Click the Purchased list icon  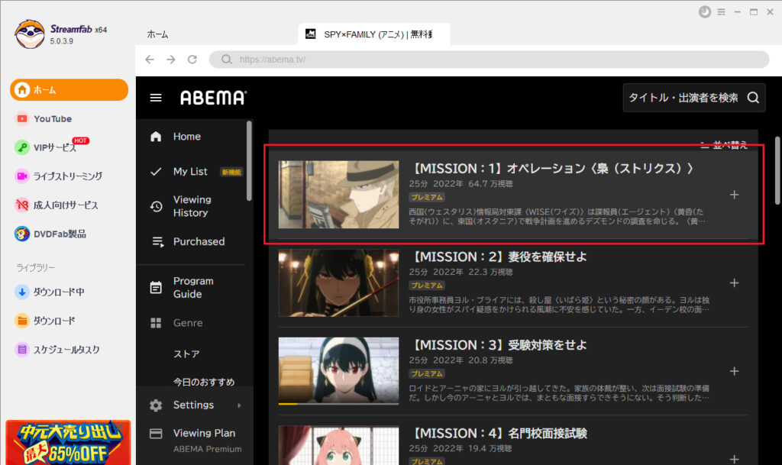point(157,242)
